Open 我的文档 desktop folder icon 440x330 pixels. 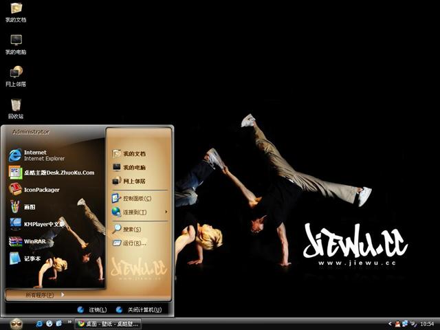point(16,12)
